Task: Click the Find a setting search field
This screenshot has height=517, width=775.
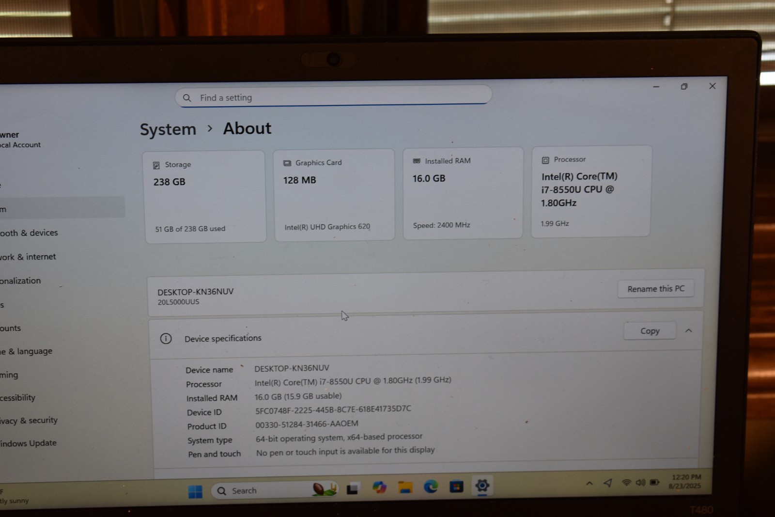Action: (333, 96)
